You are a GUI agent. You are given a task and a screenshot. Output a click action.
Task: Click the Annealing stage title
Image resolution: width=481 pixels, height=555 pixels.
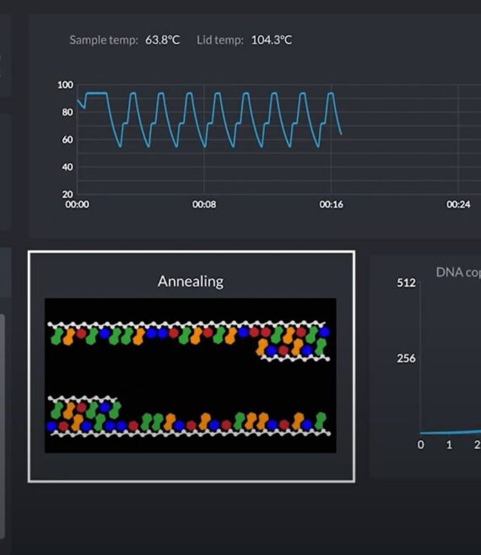[191, 282]
